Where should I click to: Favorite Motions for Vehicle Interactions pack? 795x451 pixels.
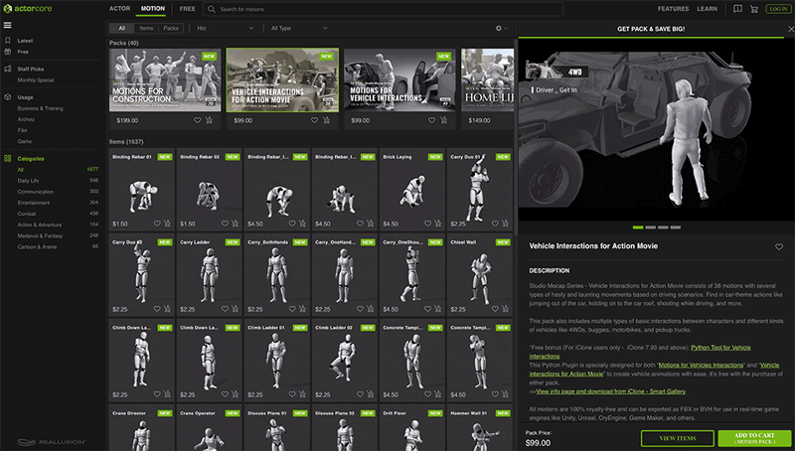point(431,120)
